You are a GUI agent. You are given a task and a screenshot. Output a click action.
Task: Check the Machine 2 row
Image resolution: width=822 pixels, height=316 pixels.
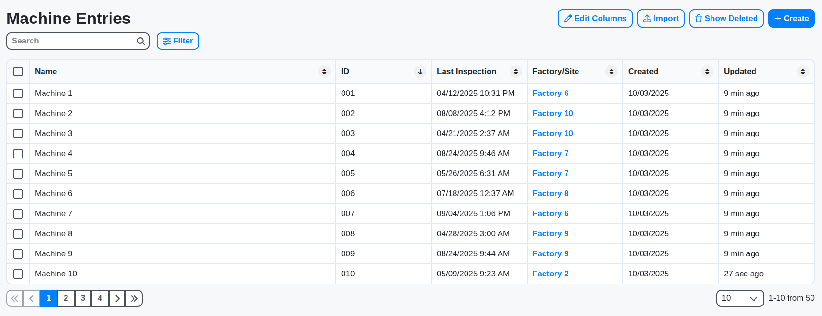pos(18,114)
